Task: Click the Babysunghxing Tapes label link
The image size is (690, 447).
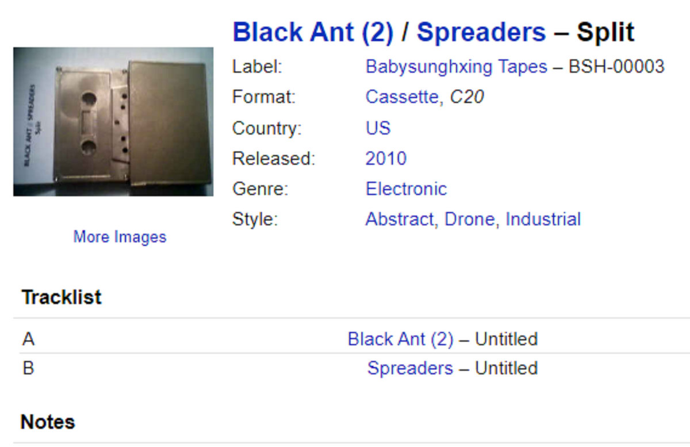Action: (x=456, y=67)
